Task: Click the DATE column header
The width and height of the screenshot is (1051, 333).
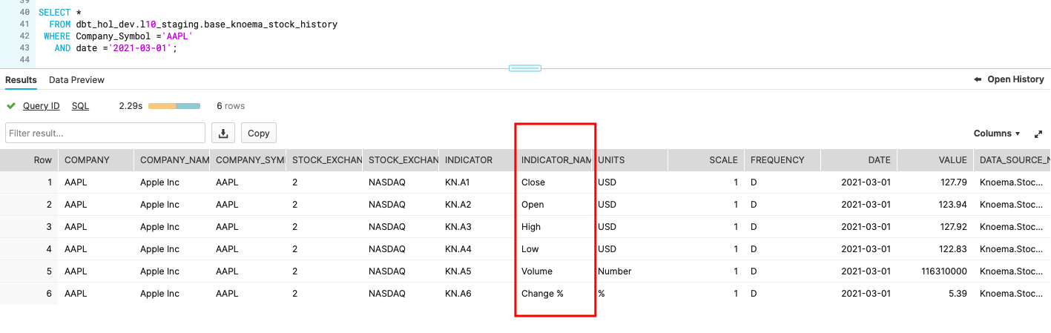Action: click(x=879, y=159)
